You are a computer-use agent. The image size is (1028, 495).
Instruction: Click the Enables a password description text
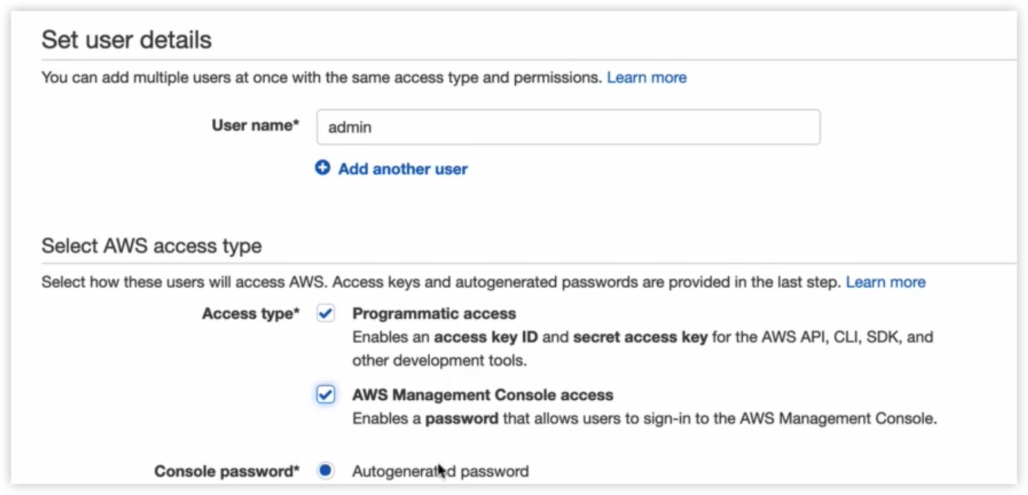point(644,419)
